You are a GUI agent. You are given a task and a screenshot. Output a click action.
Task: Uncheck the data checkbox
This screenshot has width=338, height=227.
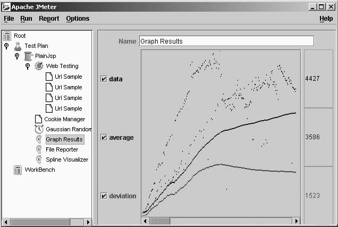point(104,79)
